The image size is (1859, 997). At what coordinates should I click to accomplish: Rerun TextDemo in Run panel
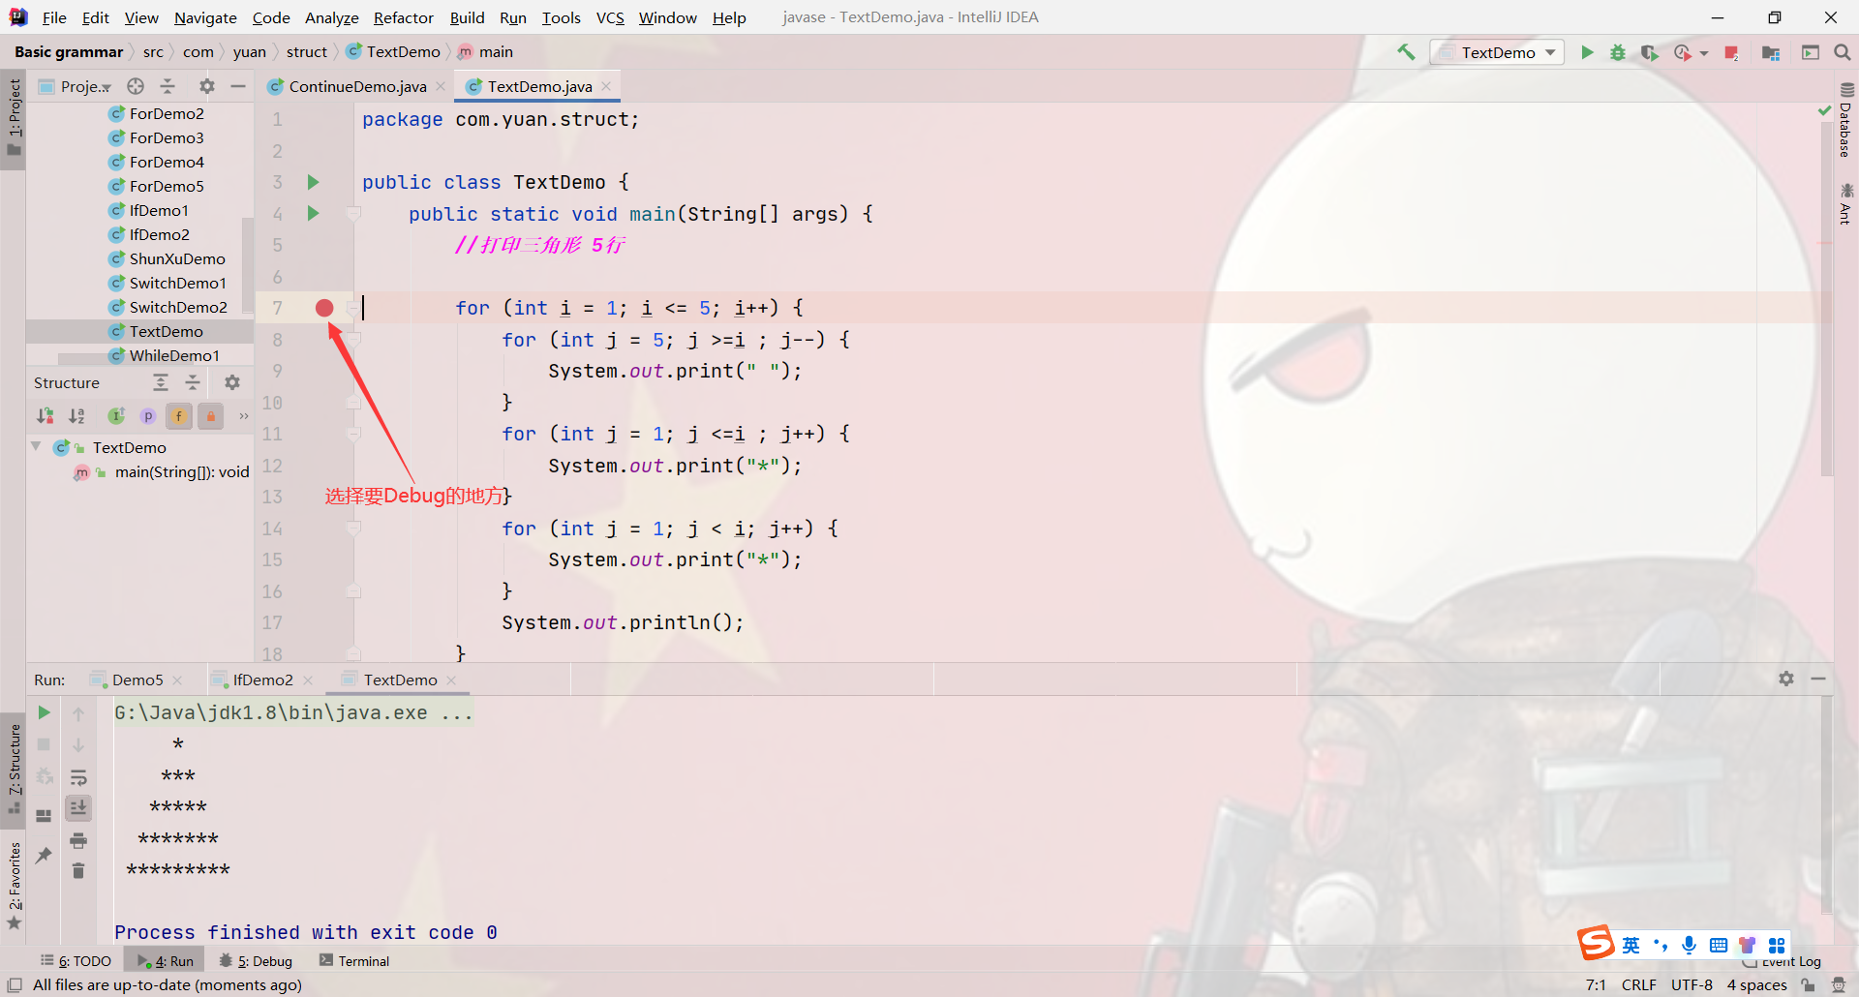click(44, 712)
